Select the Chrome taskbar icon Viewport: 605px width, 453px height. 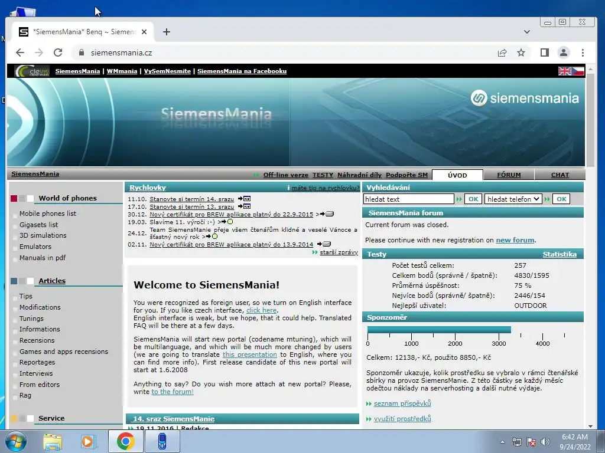(x=125, y=441)
